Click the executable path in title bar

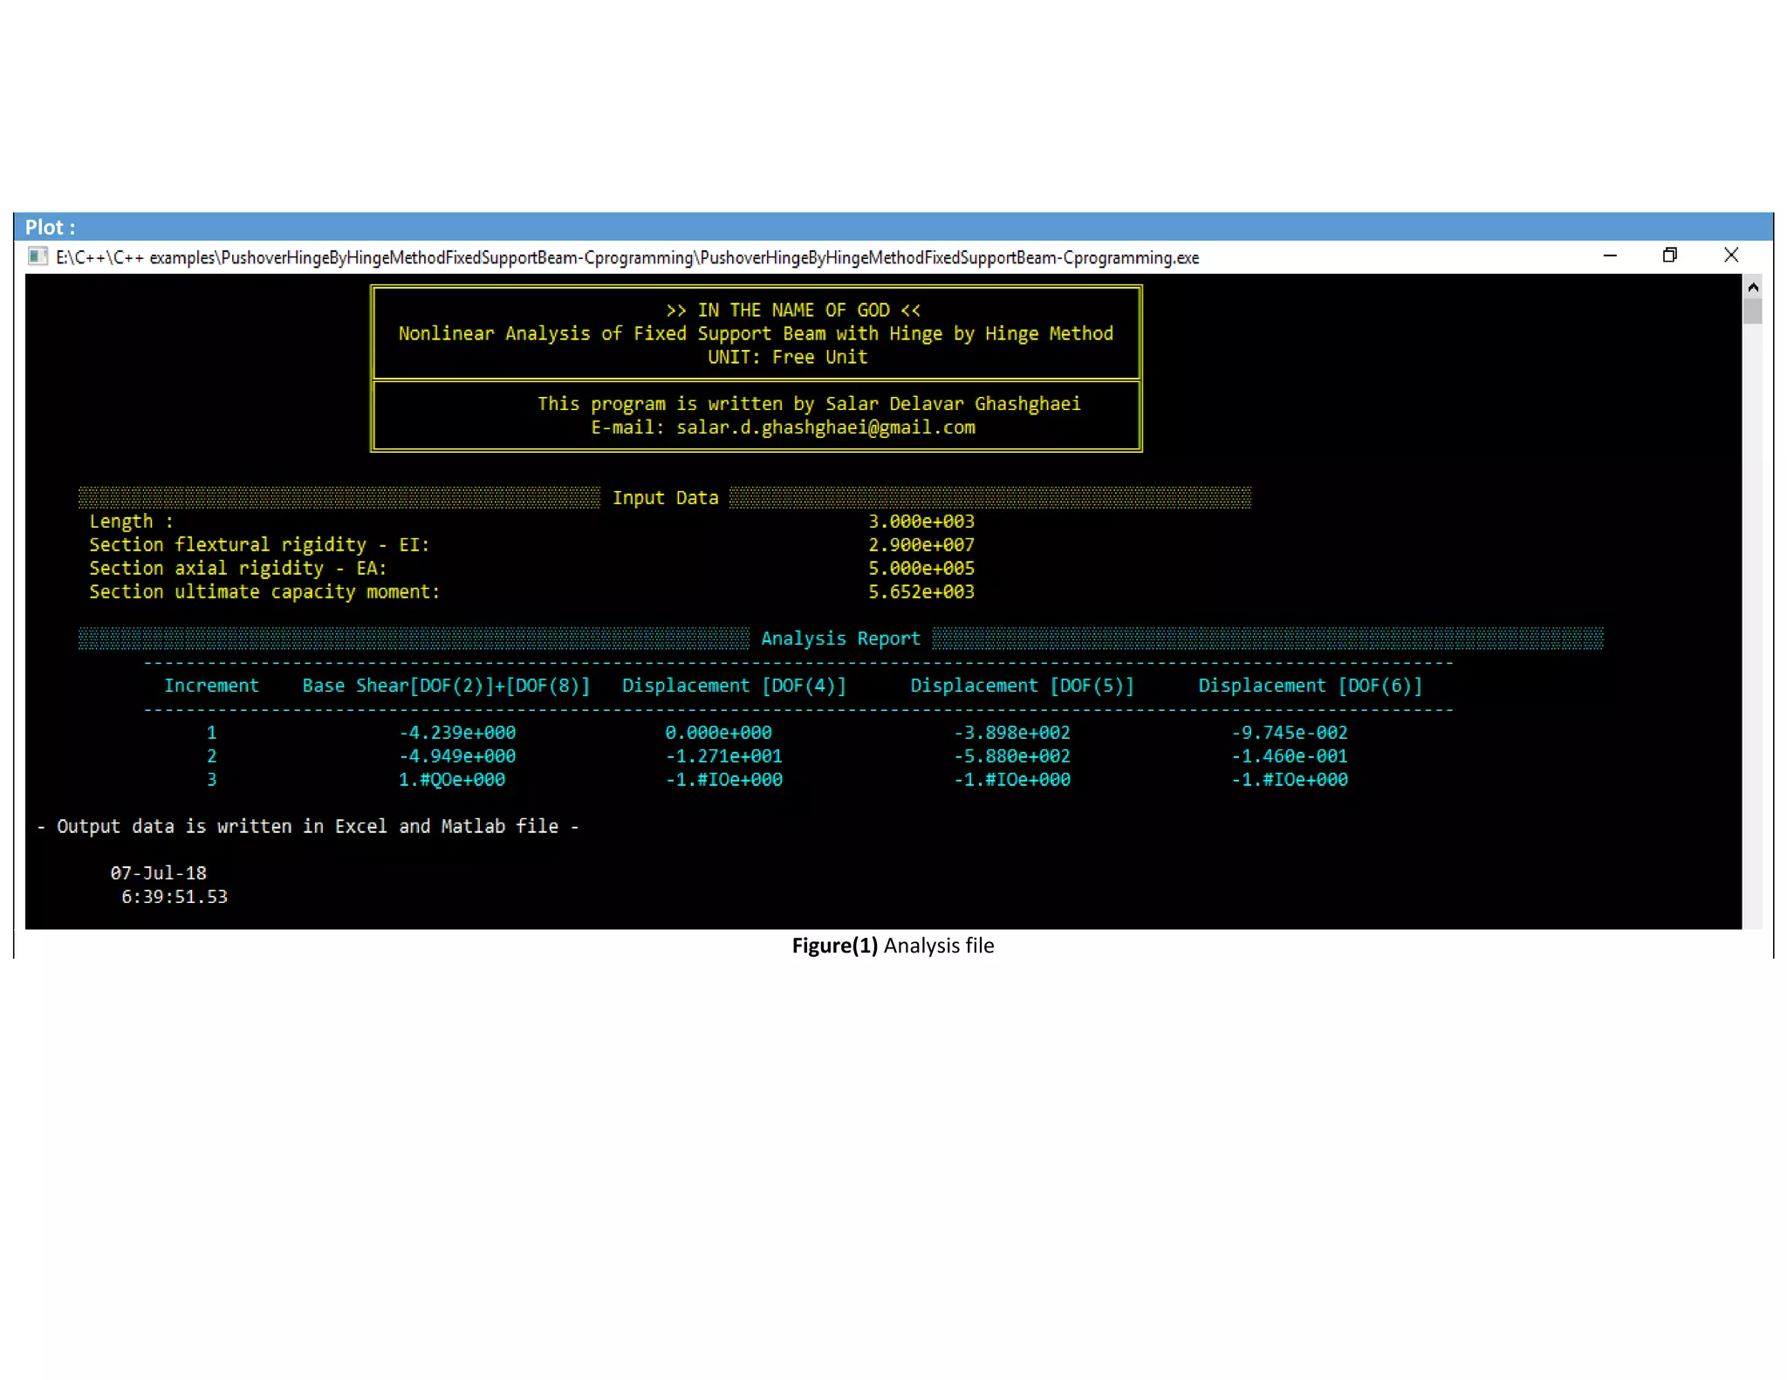[x=627, y=257]
